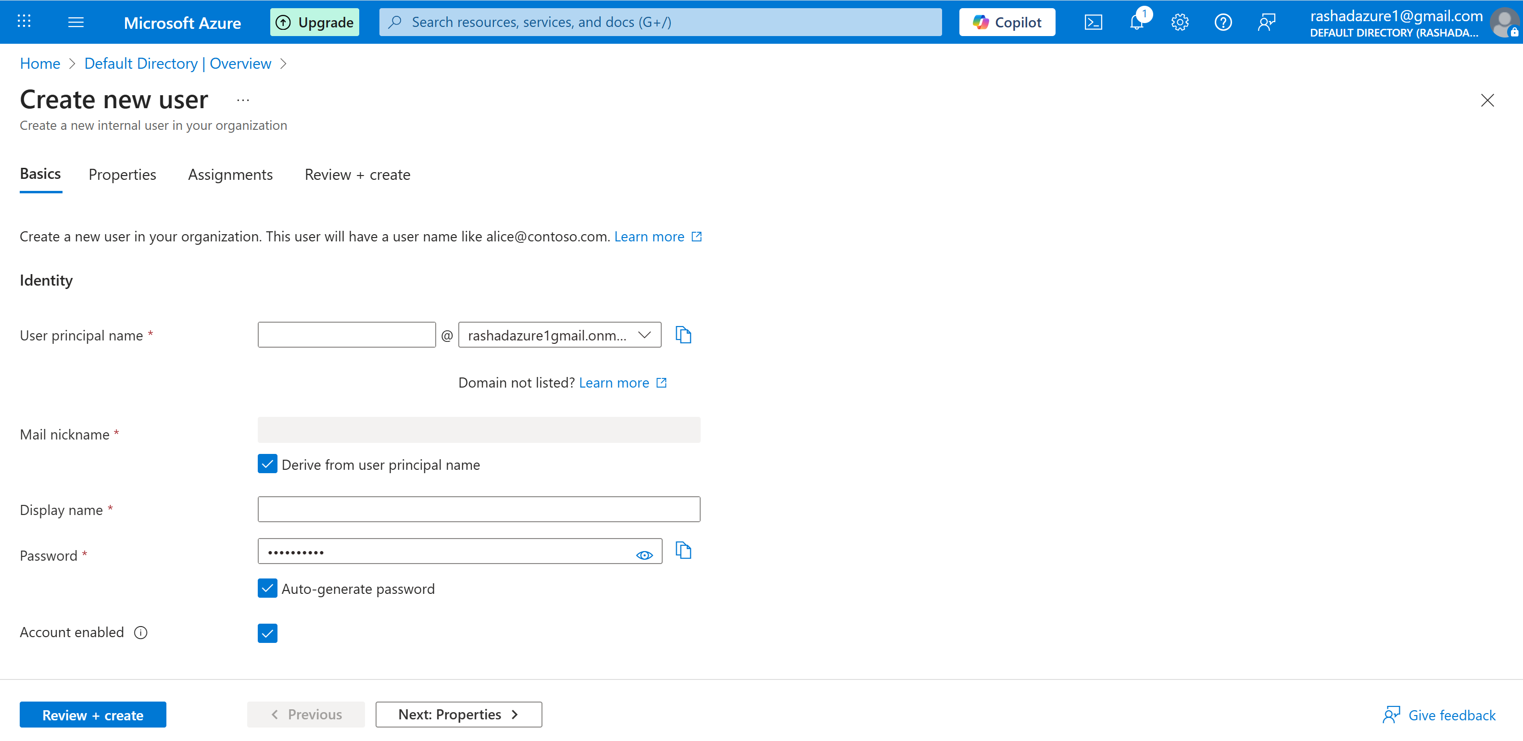Click into the Display name field
Image resolution: width=1523 pixels, height=741 pixels.
pos(478,509)
